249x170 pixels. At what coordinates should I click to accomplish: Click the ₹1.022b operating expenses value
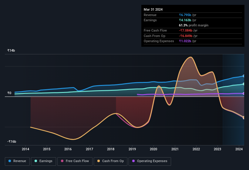(x=185, y=41)
